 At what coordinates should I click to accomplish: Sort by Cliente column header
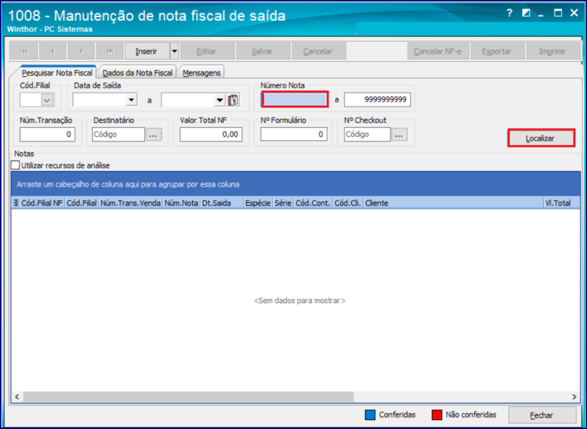click(453, 203)
